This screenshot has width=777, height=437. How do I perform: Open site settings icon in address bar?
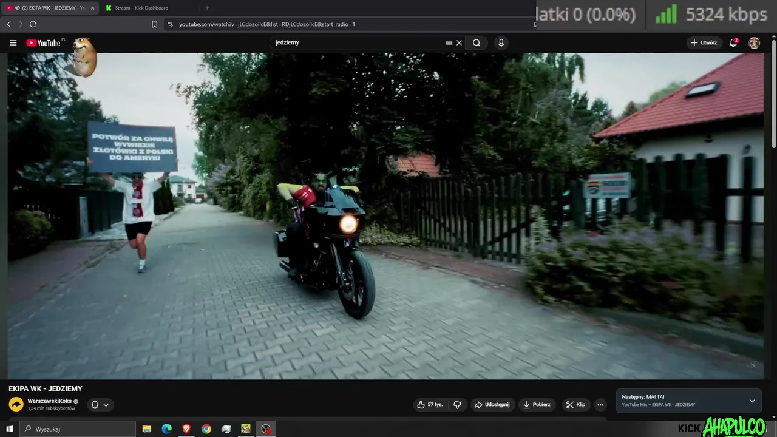[170, 24]
